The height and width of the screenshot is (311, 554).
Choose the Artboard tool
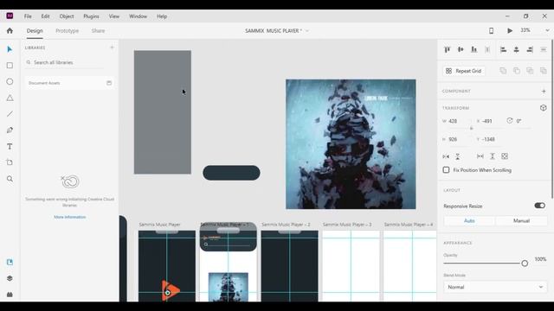(x=10, y=162)
